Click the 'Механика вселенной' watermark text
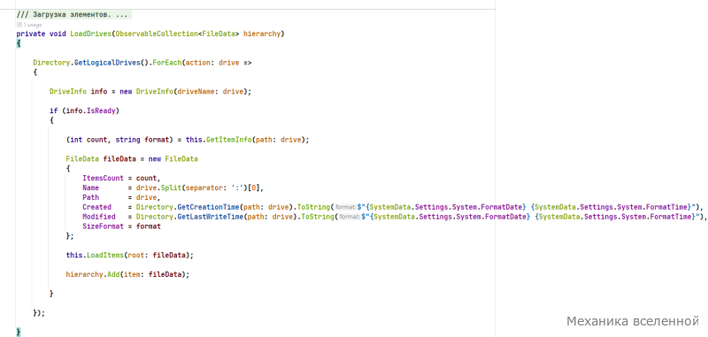This screenshot has width=708, height=337. click(x=633, y=321)
